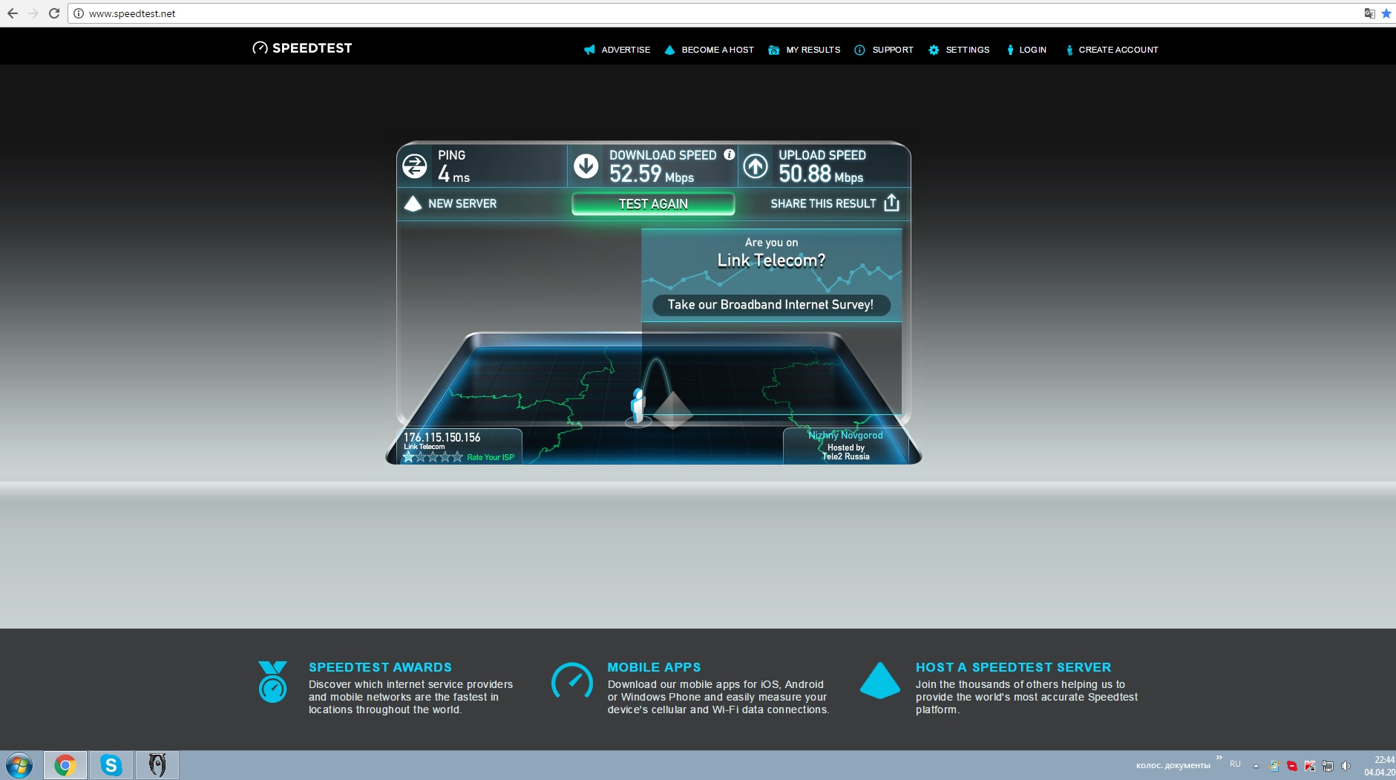Click the Speedtest Awards medal icon
1396x780 pixels.
272,682
